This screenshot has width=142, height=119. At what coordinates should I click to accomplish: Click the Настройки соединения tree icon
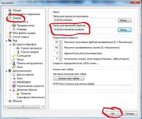(x=10, y=14)
